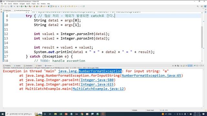Open the Open Console dropdown

coord(203,65)
